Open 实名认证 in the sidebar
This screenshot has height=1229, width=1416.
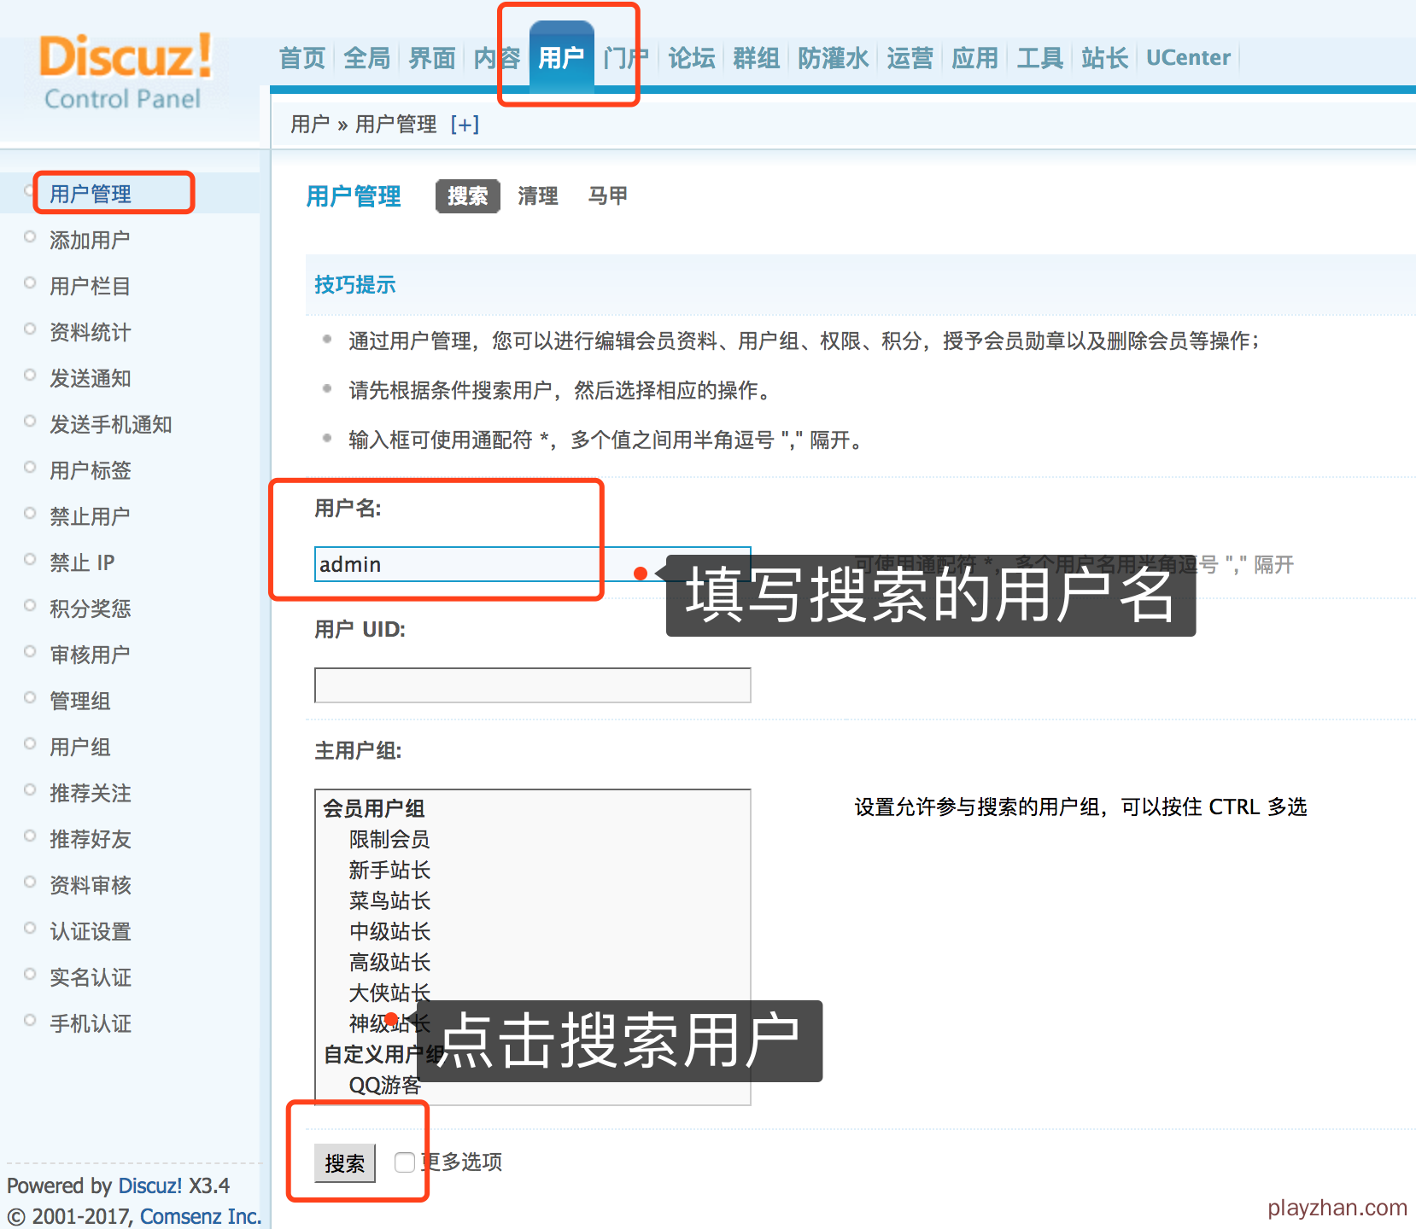[x=90, y=978]
